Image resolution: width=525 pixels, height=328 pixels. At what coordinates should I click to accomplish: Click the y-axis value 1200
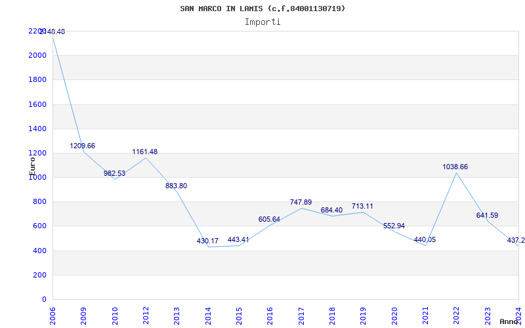pyautogui.click(x=37, y=153)
